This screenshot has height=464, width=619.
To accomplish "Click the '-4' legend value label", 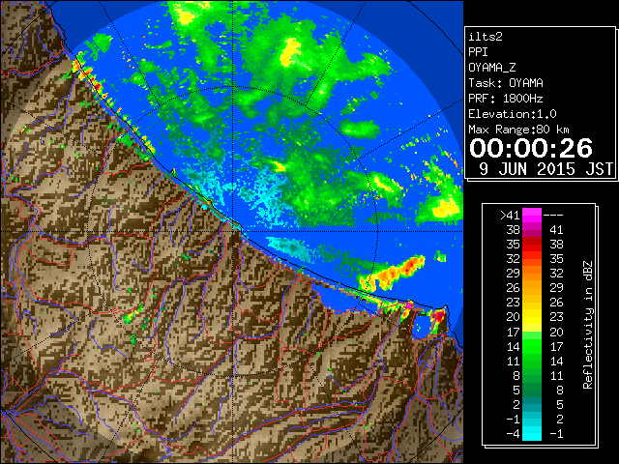I will 513,434.
